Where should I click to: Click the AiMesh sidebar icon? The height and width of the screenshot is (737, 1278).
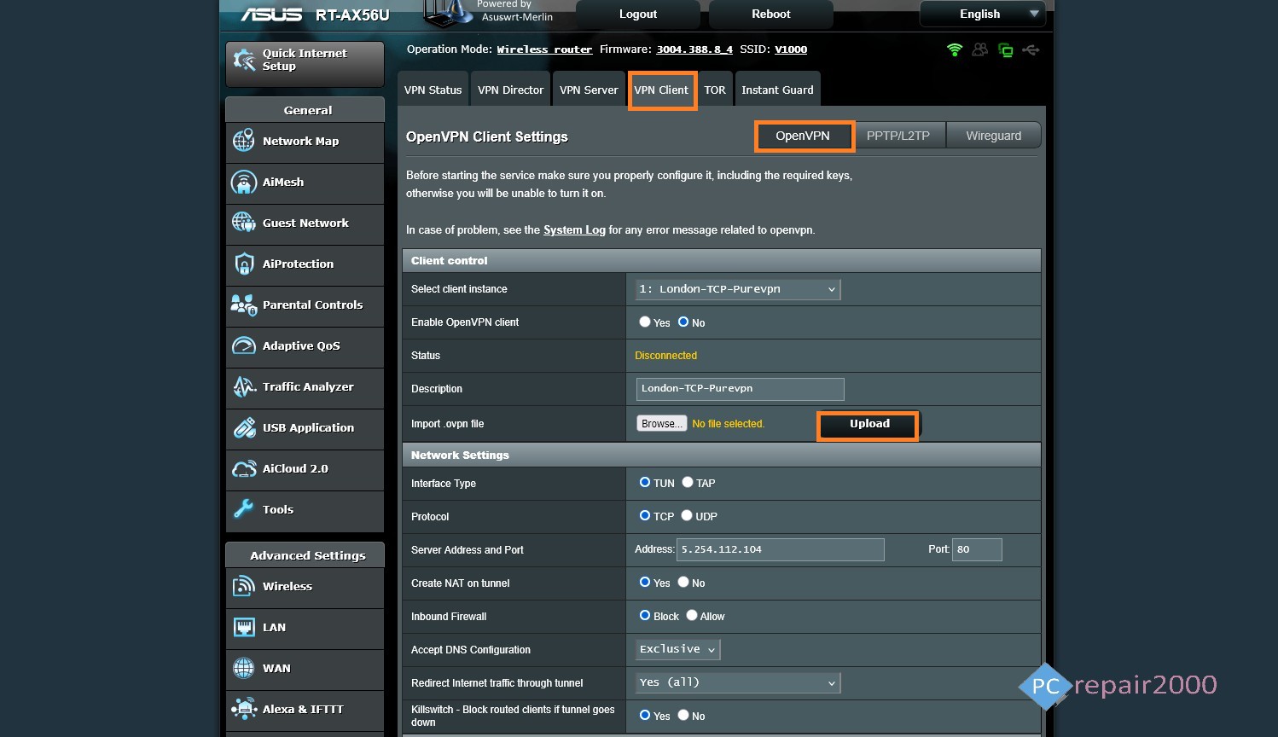pyautogui.click(x=244, y=182)
